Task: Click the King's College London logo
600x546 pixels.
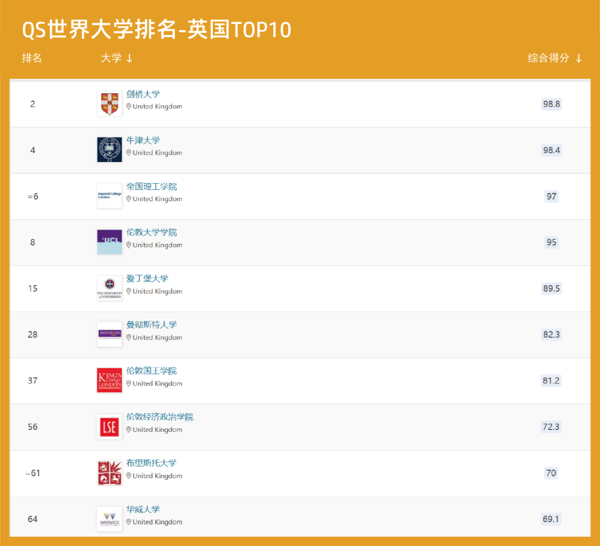Action: click(x=109, y=380)
